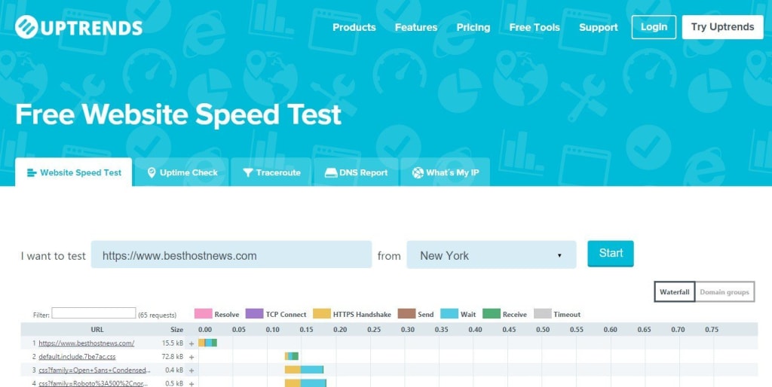Switch to the Uptime Check tab
Screen dimensions: 772x387
click(182, 172)
